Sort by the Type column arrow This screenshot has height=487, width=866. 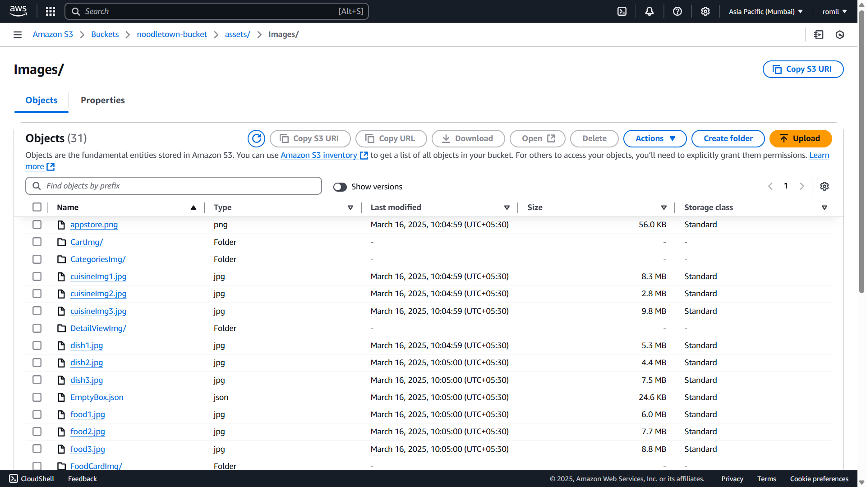pyautogui.click(x=350, y=207)
